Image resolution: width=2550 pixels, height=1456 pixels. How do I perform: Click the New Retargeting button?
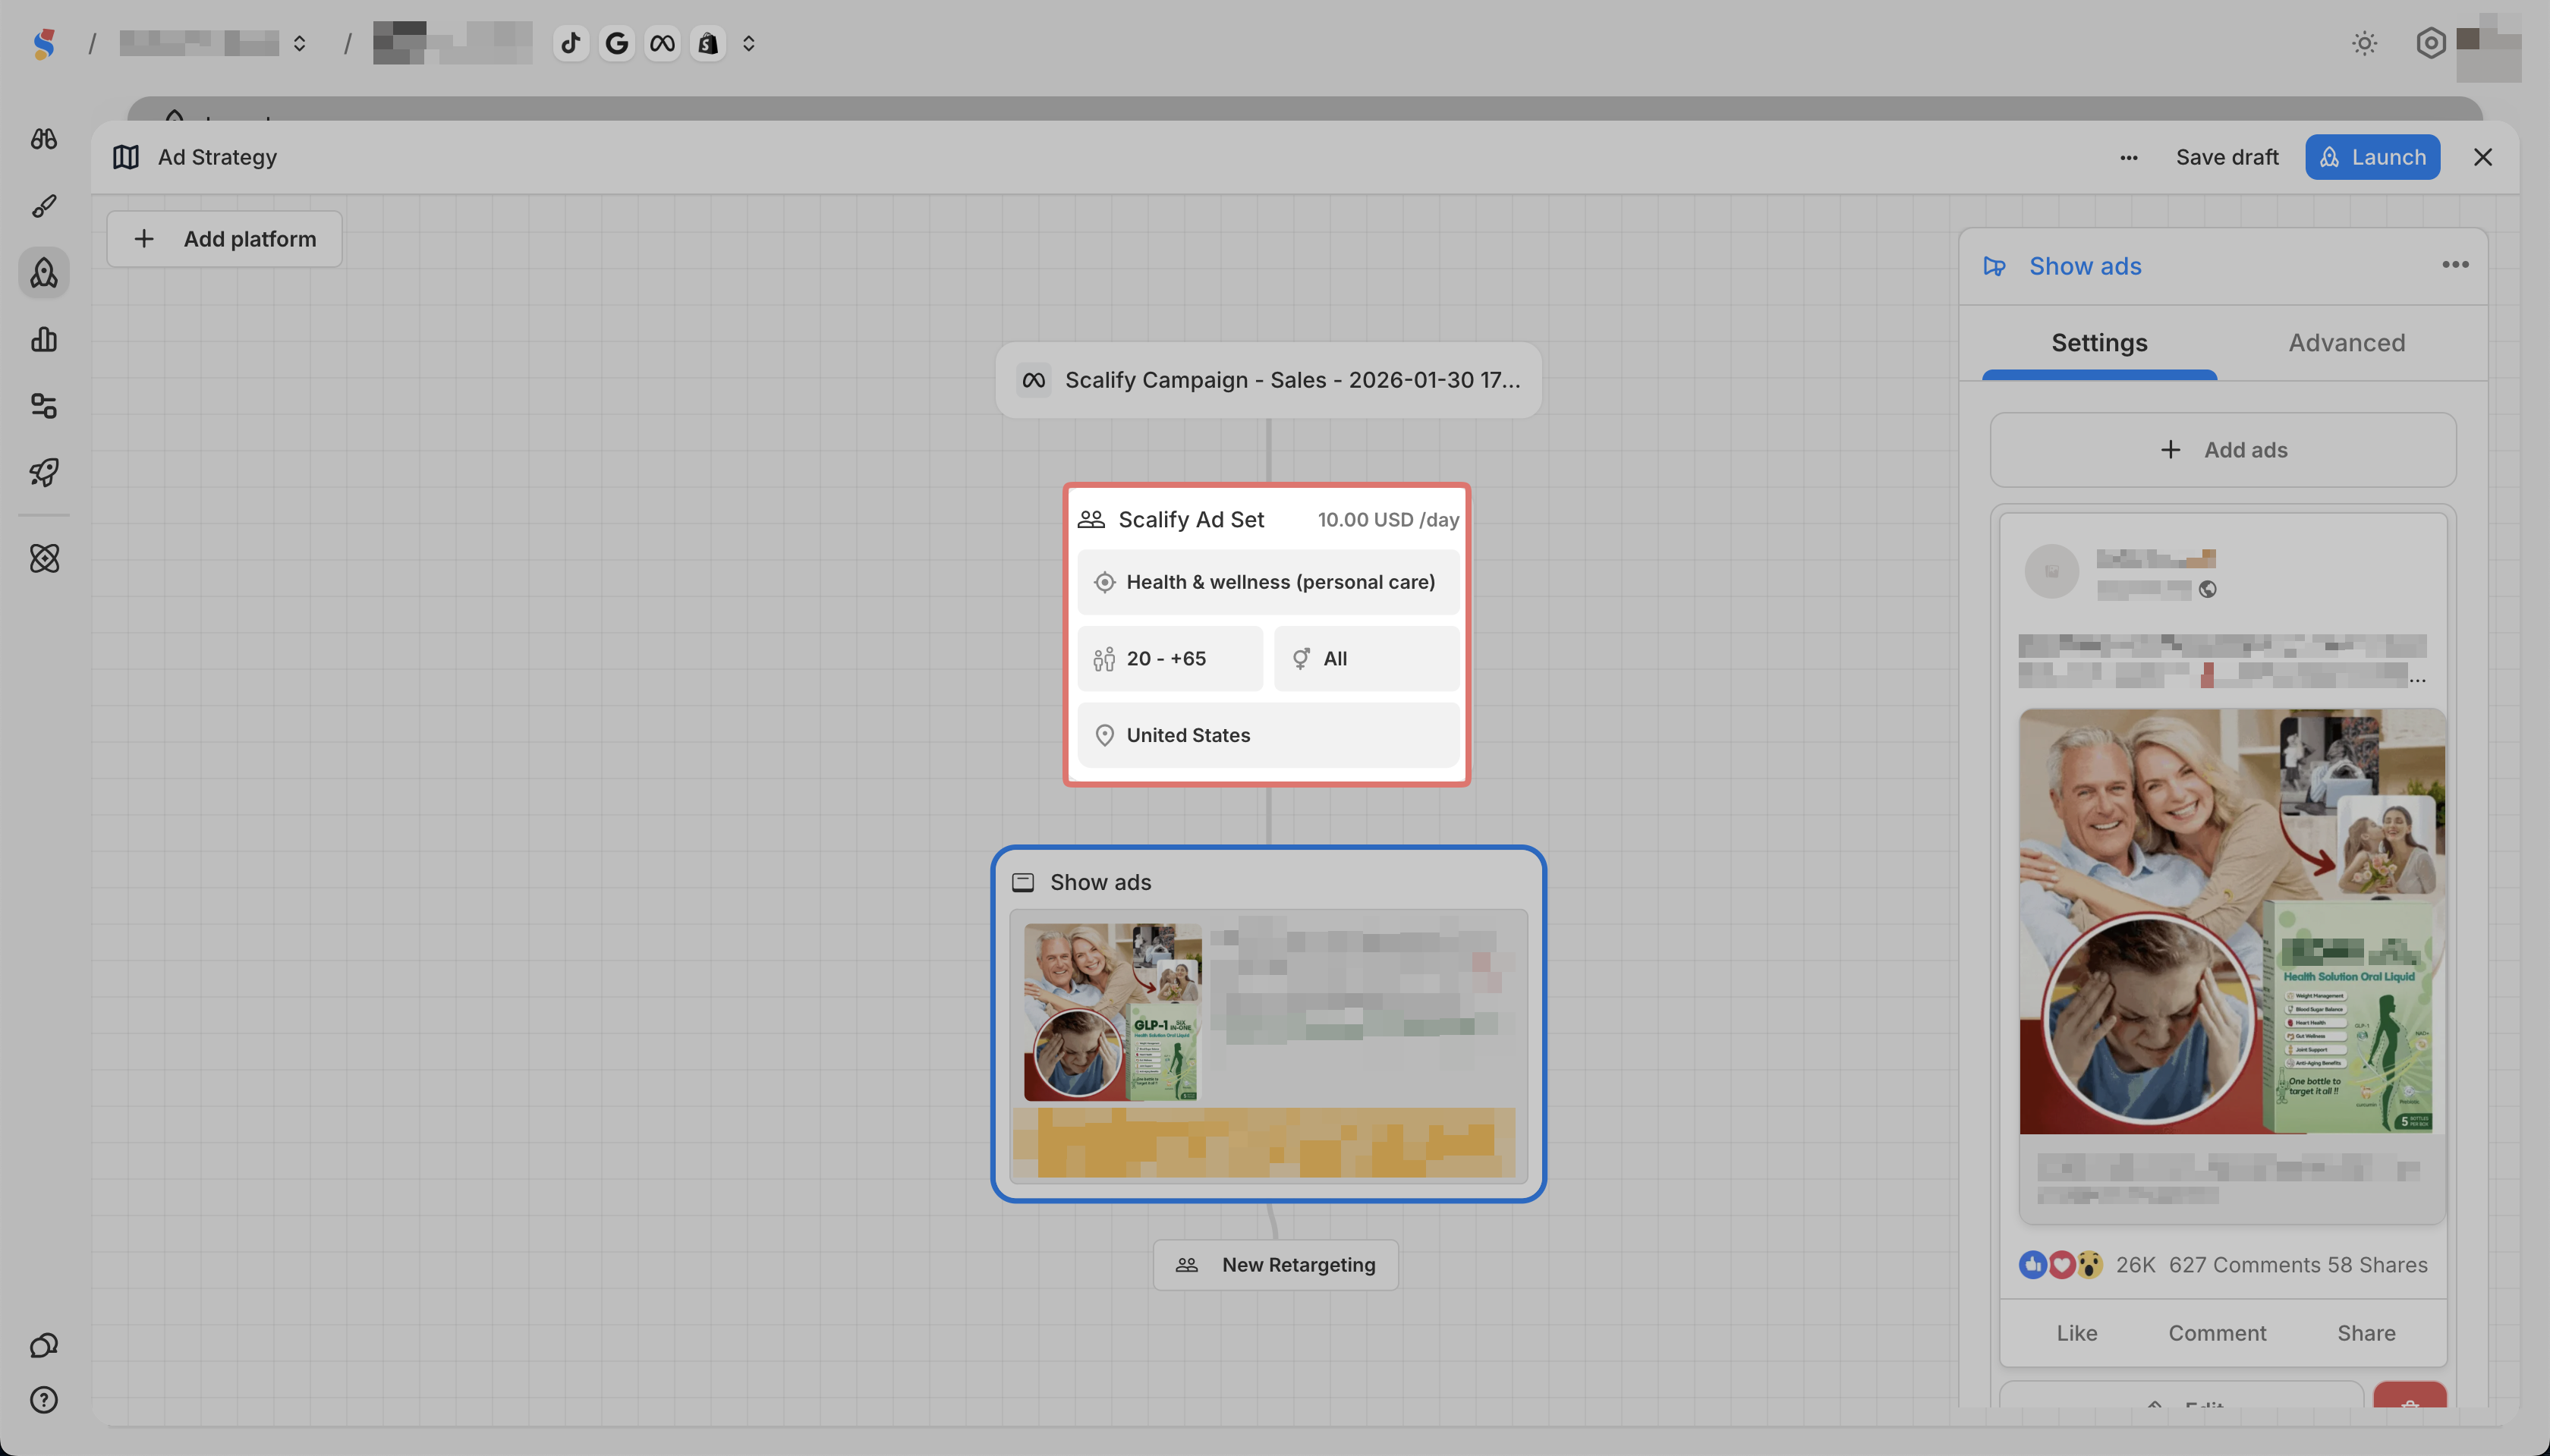[1275, 1265]
